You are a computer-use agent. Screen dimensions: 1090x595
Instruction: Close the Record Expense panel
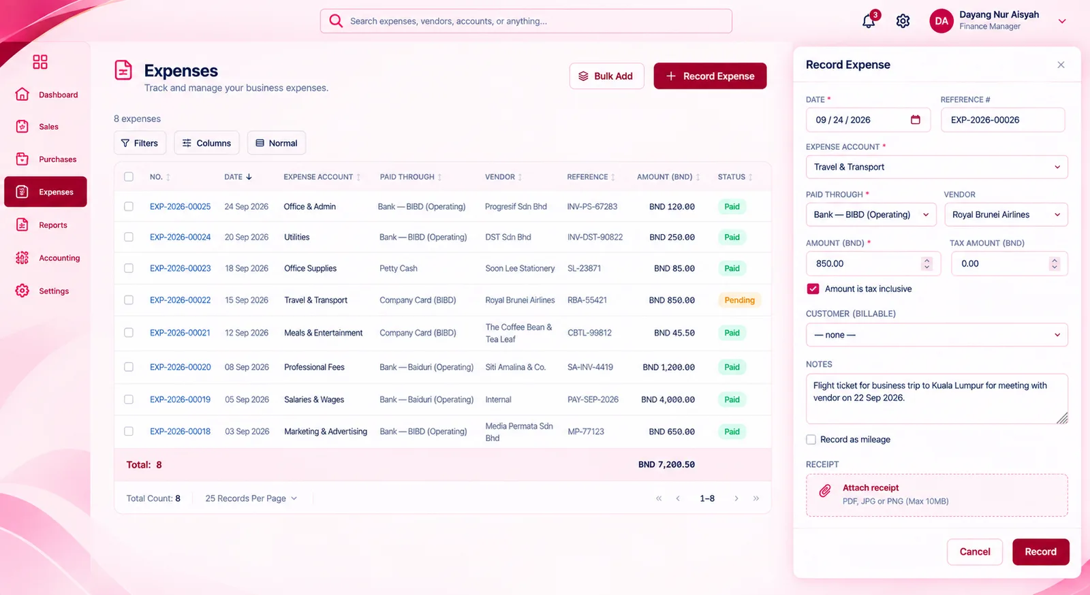click(x=1061, y=65)
